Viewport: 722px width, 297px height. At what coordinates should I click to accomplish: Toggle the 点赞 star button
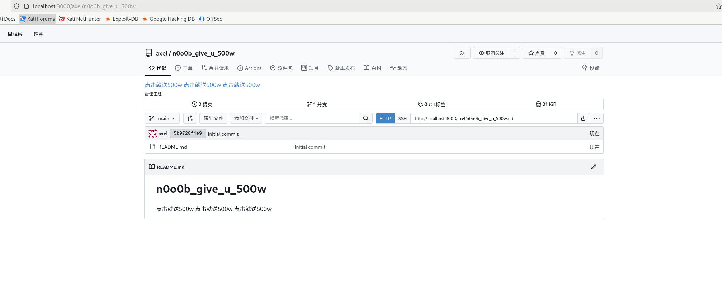[536, 53]
